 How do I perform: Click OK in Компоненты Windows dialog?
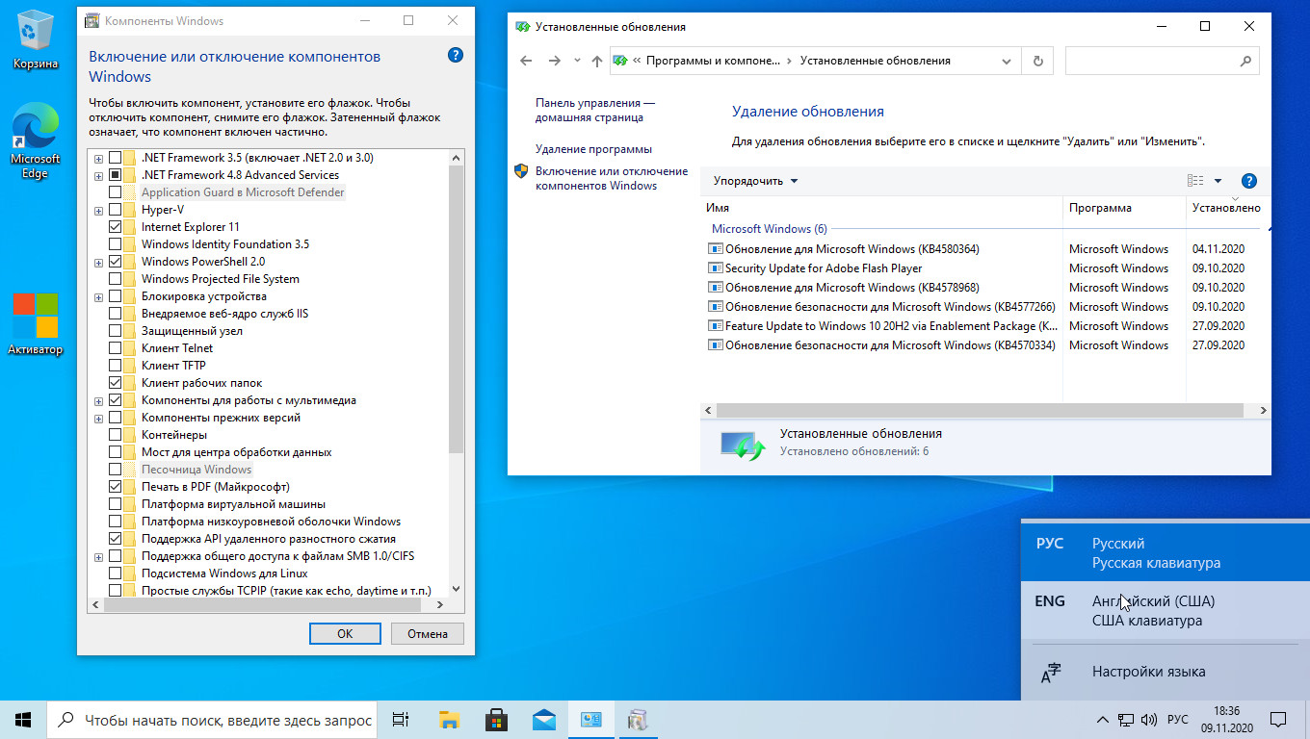pyautogui.click(x=345, y=634)
